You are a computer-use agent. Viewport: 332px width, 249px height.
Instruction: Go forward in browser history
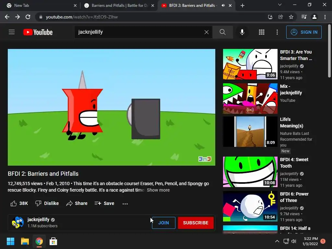coord(18,17)
